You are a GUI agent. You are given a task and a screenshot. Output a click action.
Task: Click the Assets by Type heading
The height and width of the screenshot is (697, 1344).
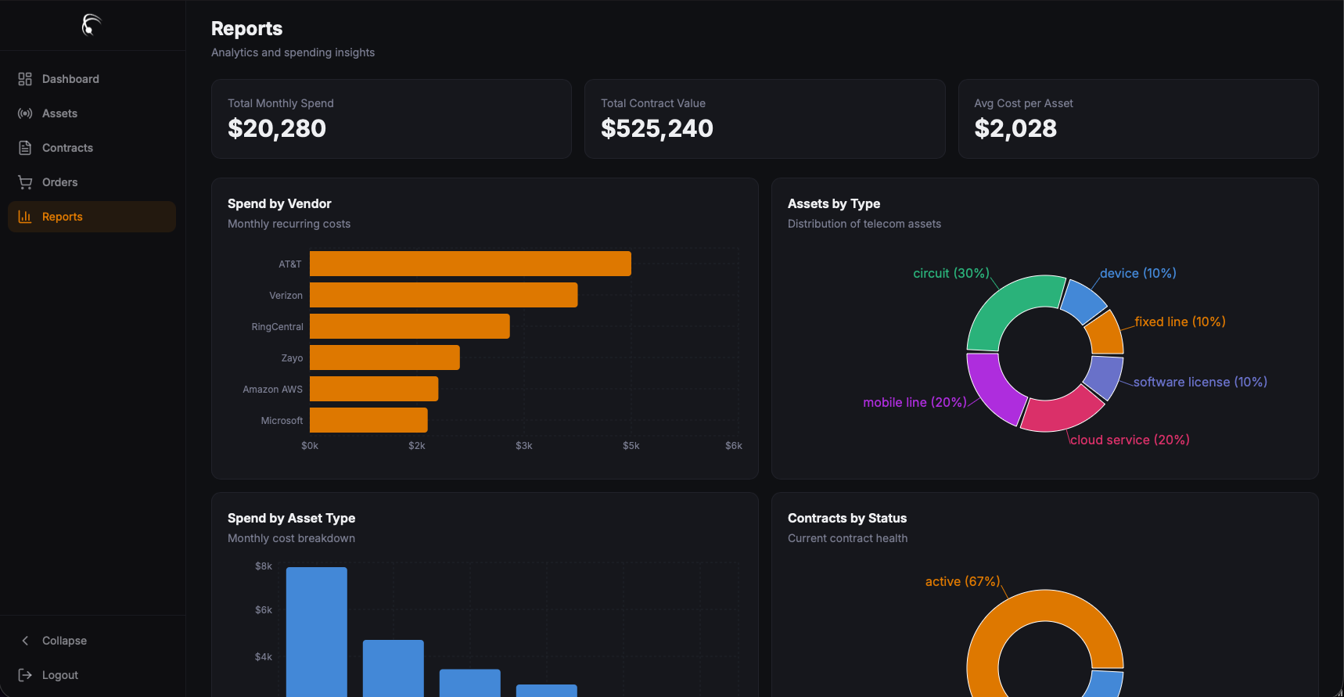834,203
